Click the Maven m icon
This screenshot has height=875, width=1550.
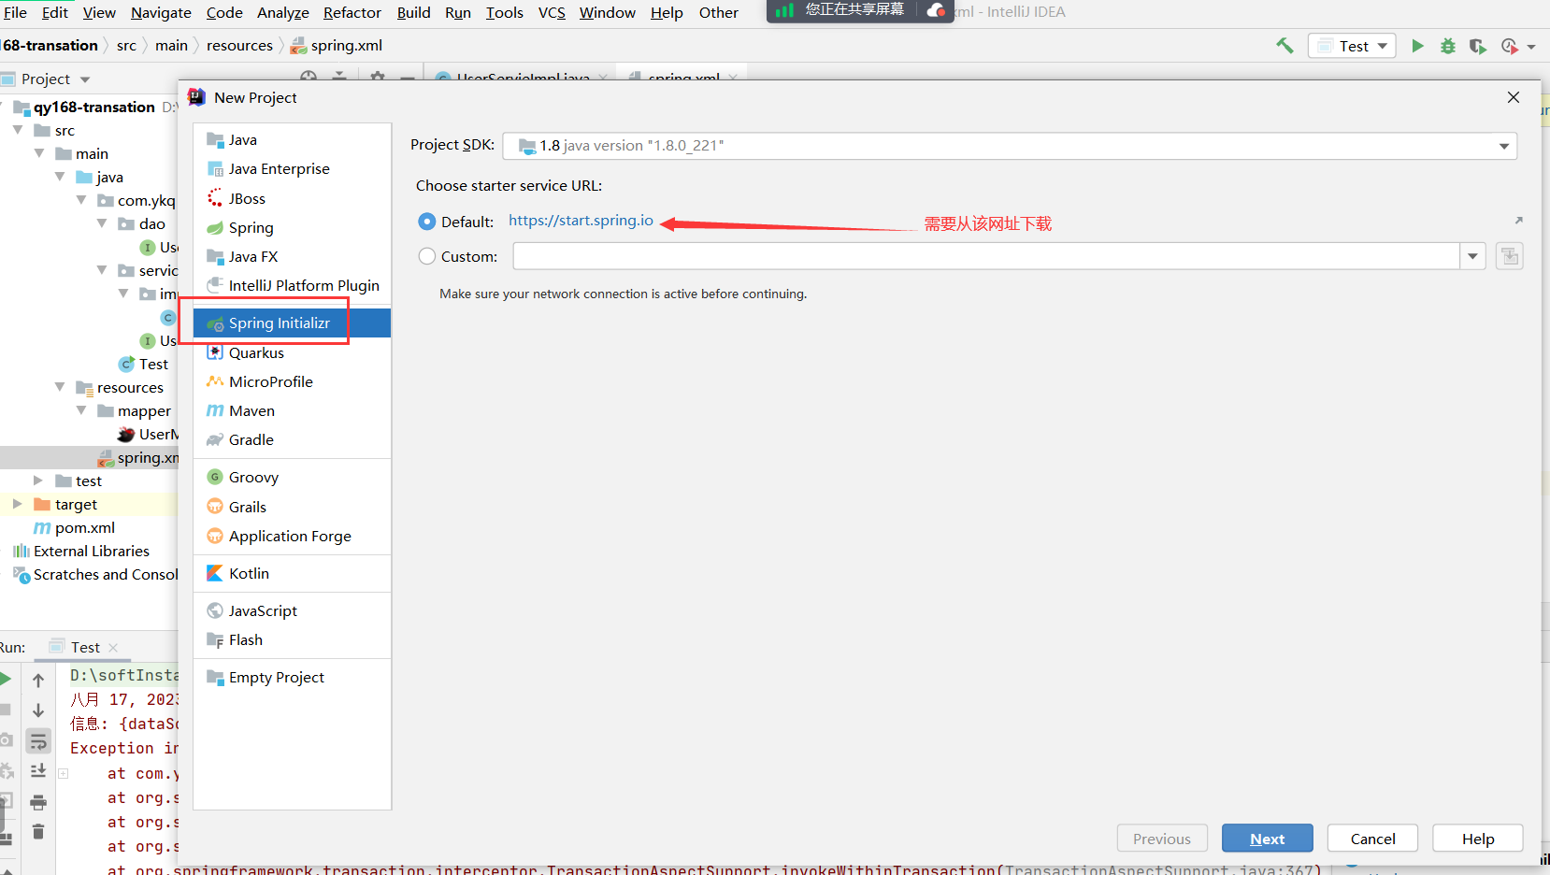click(x=215, y=411)
